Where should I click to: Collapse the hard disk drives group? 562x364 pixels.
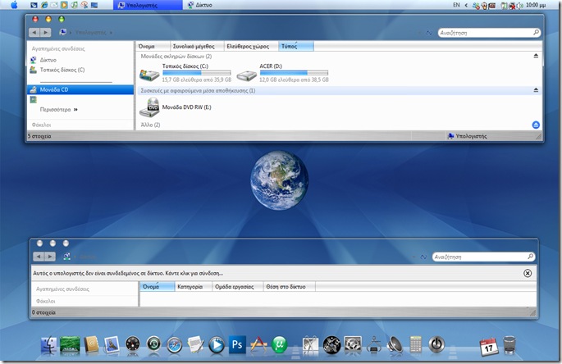pos(536,56)
